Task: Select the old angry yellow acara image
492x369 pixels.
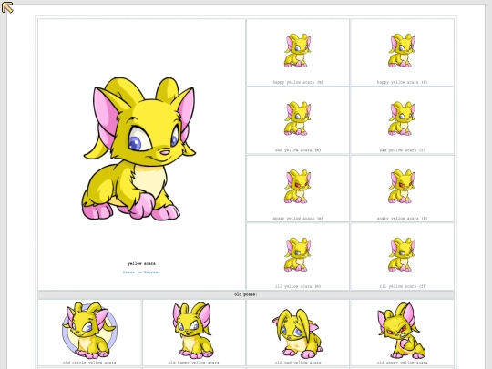Action: pos(402,331)
